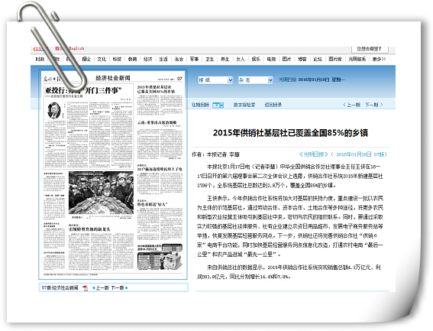This screenshot has height=331, width=433.
Task: Click the portrait photo in the newspaper preview
Action: (x=54, y=110)
